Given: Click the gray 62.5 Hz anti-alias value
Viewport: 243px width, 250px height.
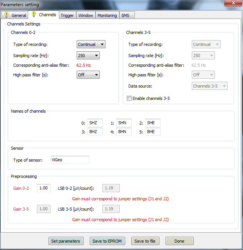Looking at the screenshot, I should (x=199, y=65).
